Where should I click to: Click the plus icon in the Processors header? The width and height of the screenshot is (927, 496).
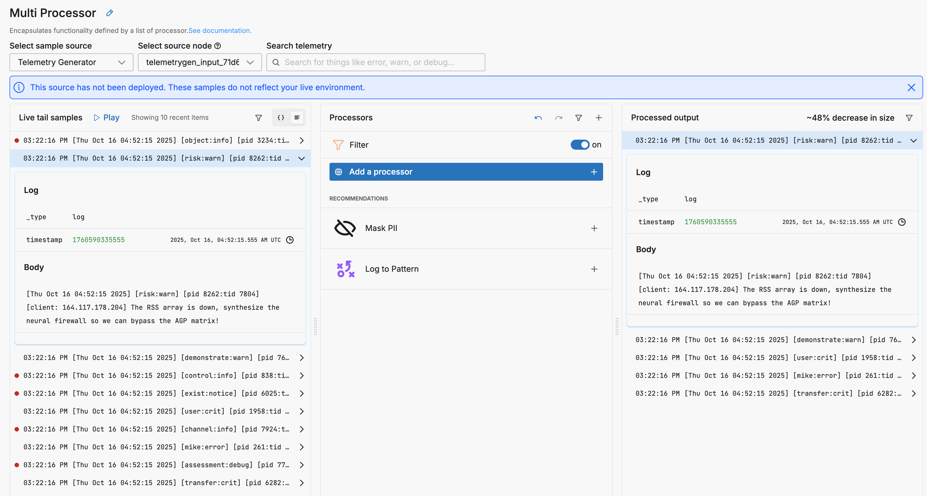tap(598, 118)
